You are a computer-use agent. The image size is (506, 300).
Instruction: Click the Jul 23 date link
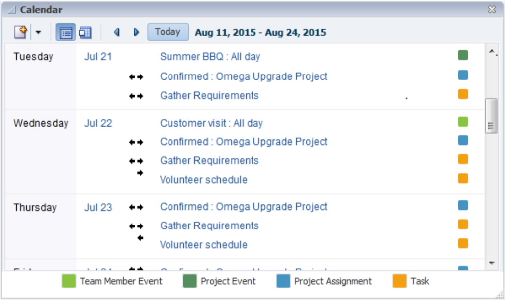point(98,208)
